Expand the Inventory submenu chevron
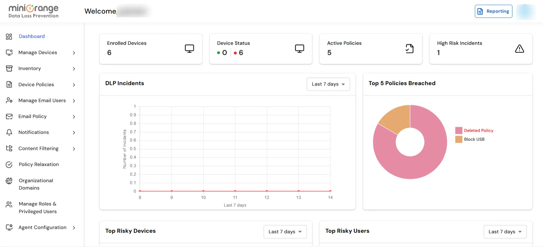 click(74, 69)
